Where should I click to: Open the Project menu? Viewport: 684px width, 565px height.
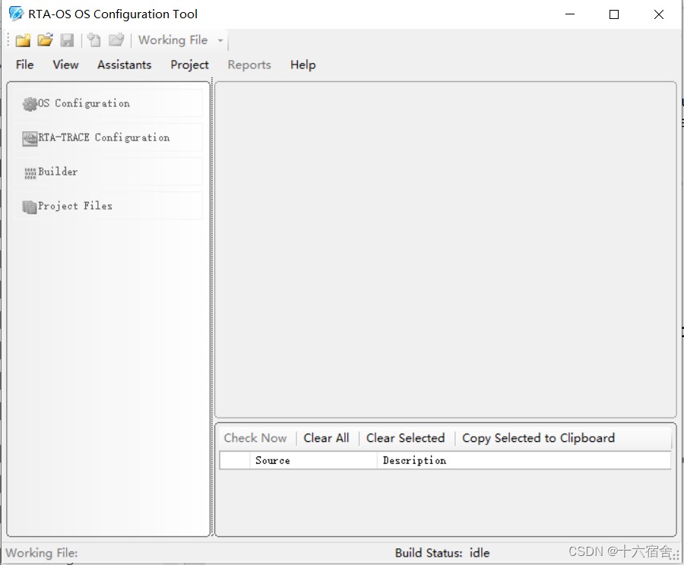[x=189, y=65]
